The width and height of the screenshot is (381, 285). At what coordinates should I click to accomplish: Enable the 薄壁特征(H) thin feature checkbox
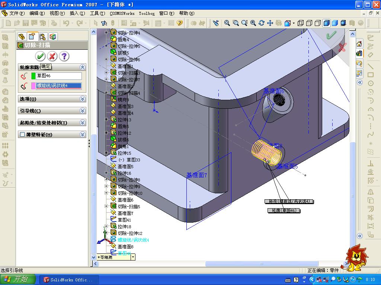(22, 134)
